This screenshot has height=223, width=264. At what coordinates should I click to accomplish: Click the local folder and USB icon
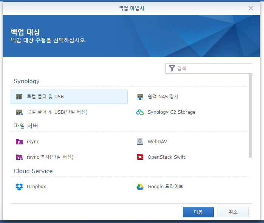click(19, 97)
